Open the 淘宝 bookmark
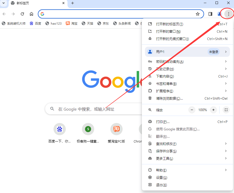Viewport: 234px width, 193px height. 72,23
